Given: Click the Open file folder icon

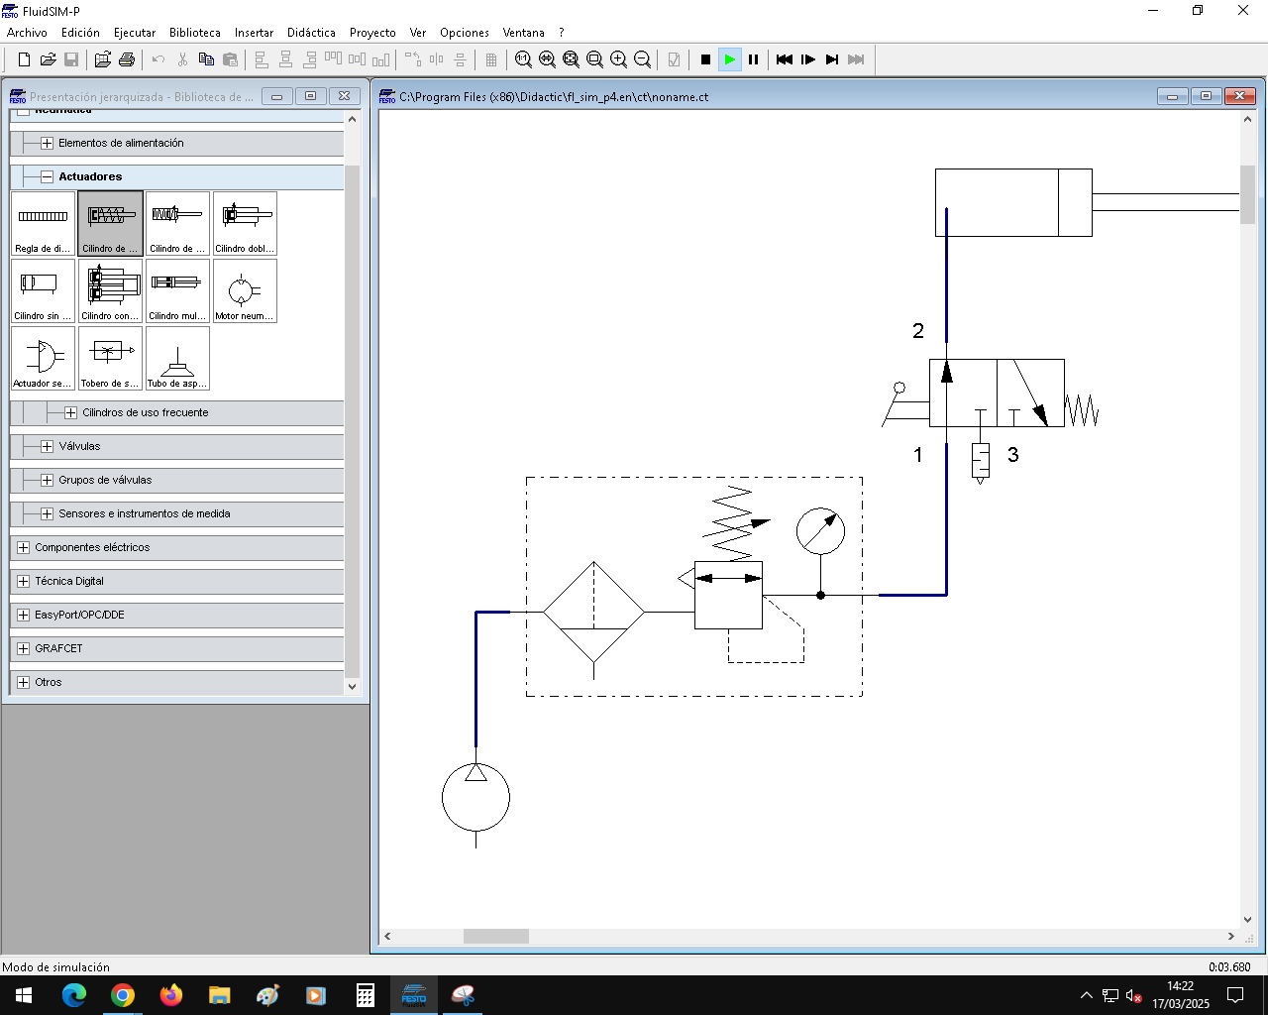Looking at the screenshot, I should pyautogui.click(x=48, y=59).
